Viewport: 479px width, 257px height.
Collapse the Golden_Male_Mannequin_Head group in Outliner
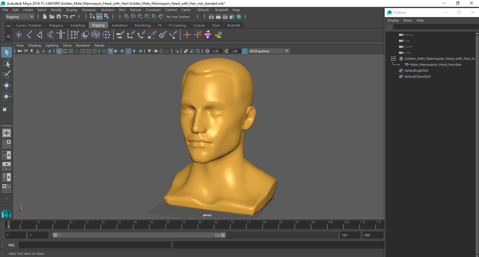point(393,59)
